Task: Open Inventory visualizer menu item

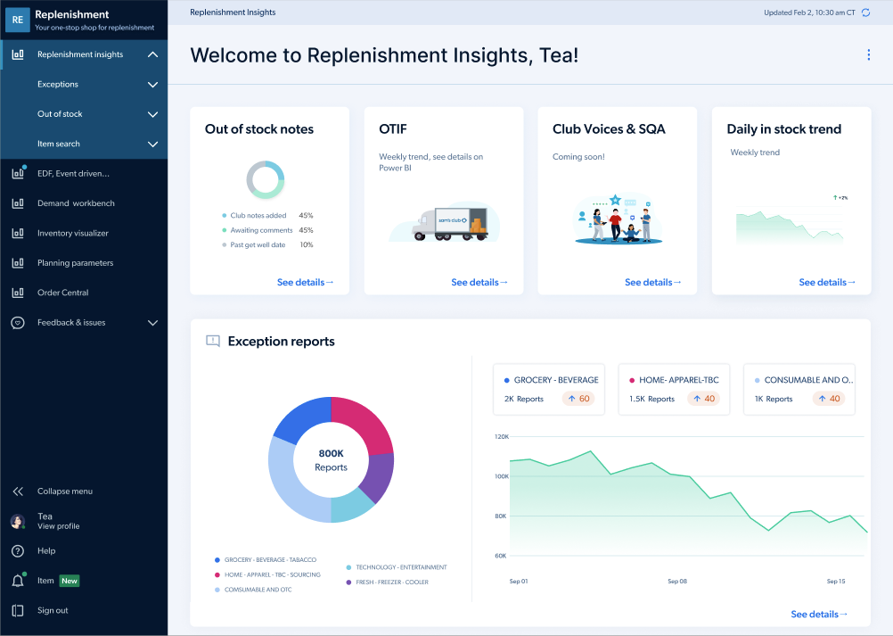Action: pyautogui.click(x=73, y=233)
